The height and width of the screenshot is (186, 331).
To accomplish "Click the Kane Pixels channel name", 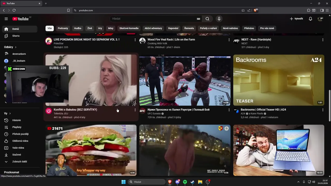I will pos(256,114).
